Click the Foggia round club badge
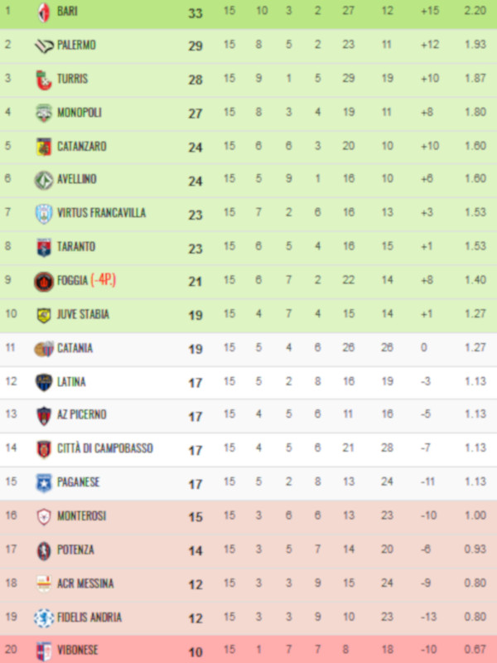The image size is (497, 663). (x=44, y=281)
